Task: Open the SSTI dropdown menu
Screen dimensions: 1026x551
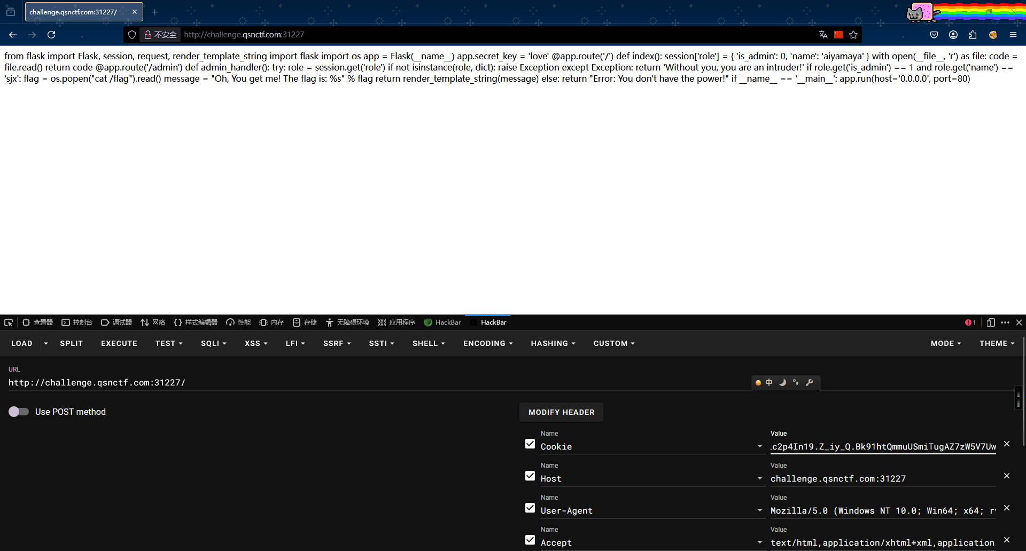Action: [382, 343]
